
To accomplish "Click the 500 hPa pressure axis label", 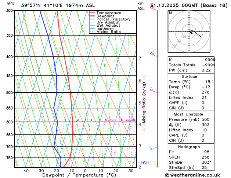I will (x=10, y=93).
